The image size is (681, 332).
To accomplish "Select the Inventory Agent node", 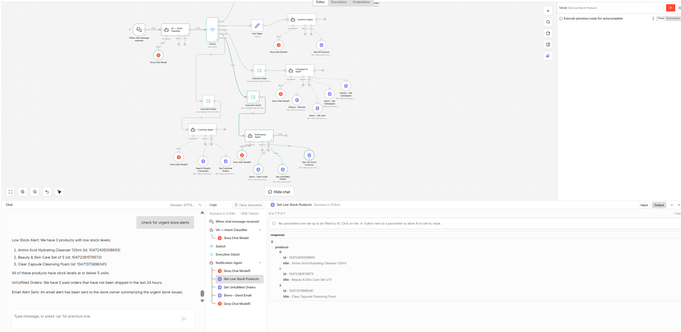I will tap(302, 19).
